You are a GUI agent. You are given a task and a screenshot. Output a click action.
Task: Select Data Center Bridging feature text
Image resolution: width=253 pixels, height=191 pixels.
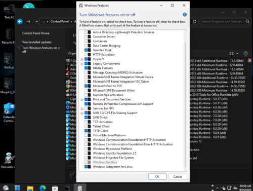[x=107, y=46]
